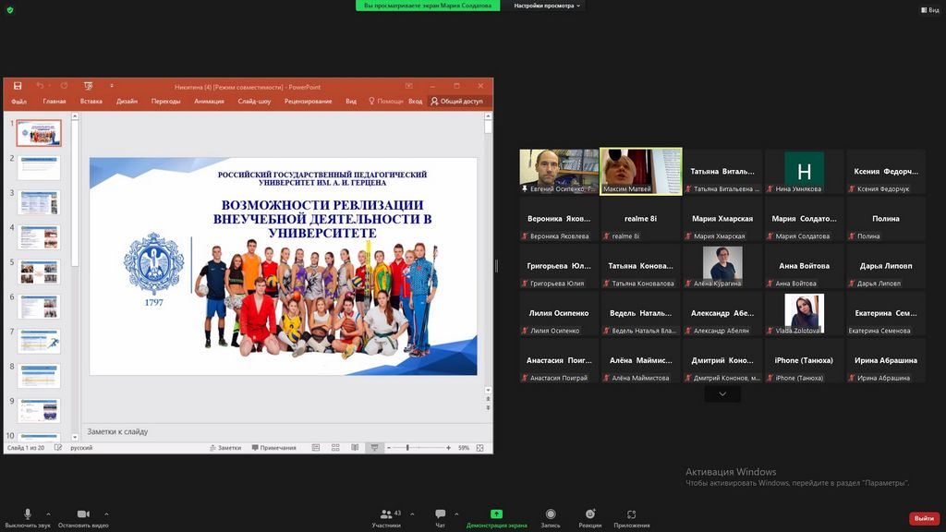Expand video options arrow next to camera
946x532 pixels.
106,514
